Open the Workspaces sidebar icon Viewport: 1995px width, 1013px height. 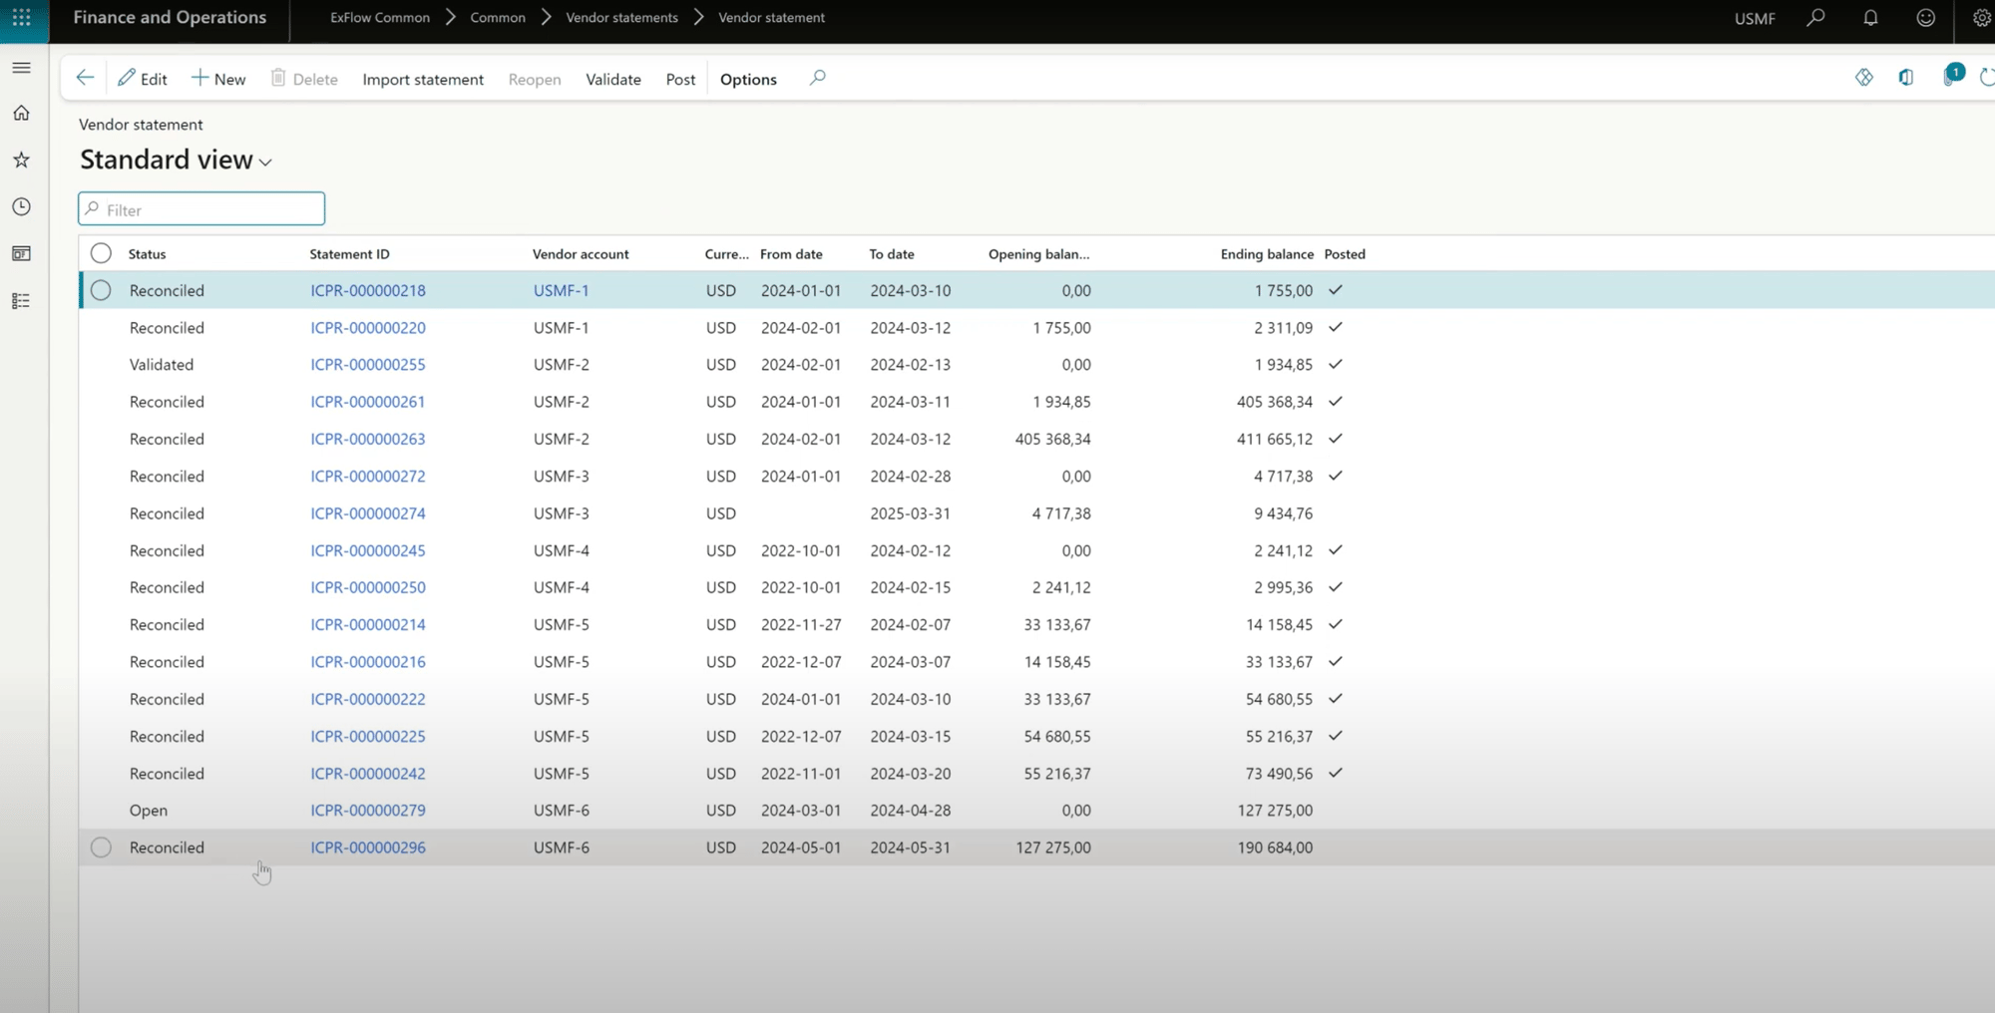click(21, 253)
